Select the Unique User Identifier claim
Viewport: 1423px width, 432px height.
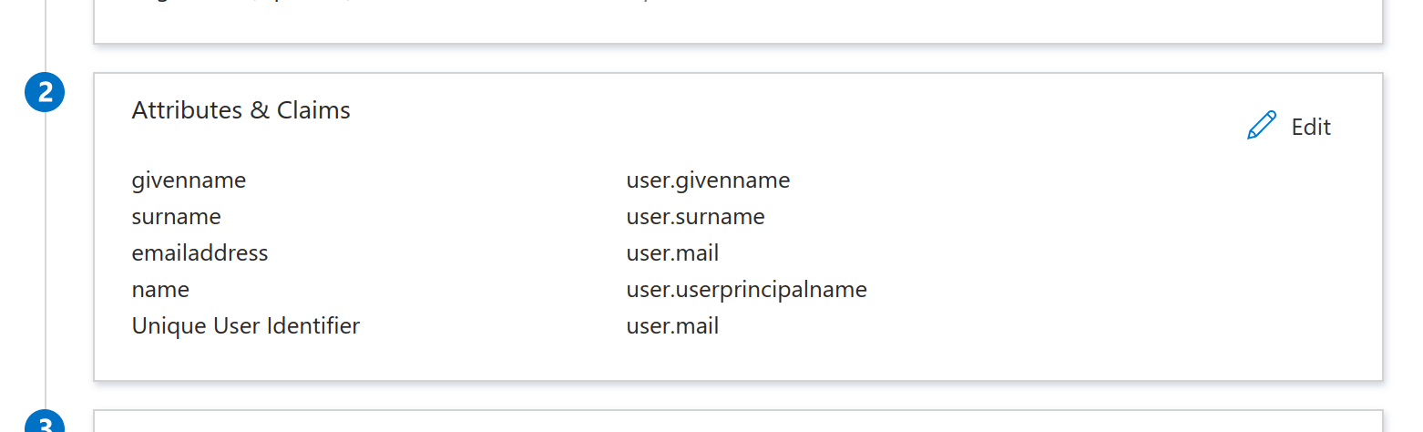click(246, 325)
